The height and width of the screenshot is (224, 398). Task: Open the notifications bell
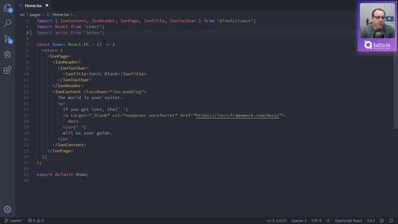click(x=391, y=220)
